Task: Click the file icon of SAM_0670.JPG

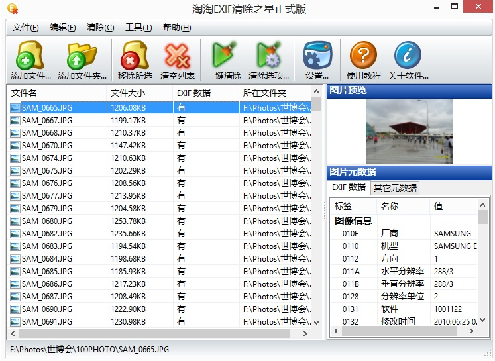Action: 15,146
